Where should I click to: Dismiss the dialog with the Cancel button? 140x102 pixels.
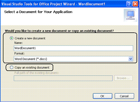(124, 96)
